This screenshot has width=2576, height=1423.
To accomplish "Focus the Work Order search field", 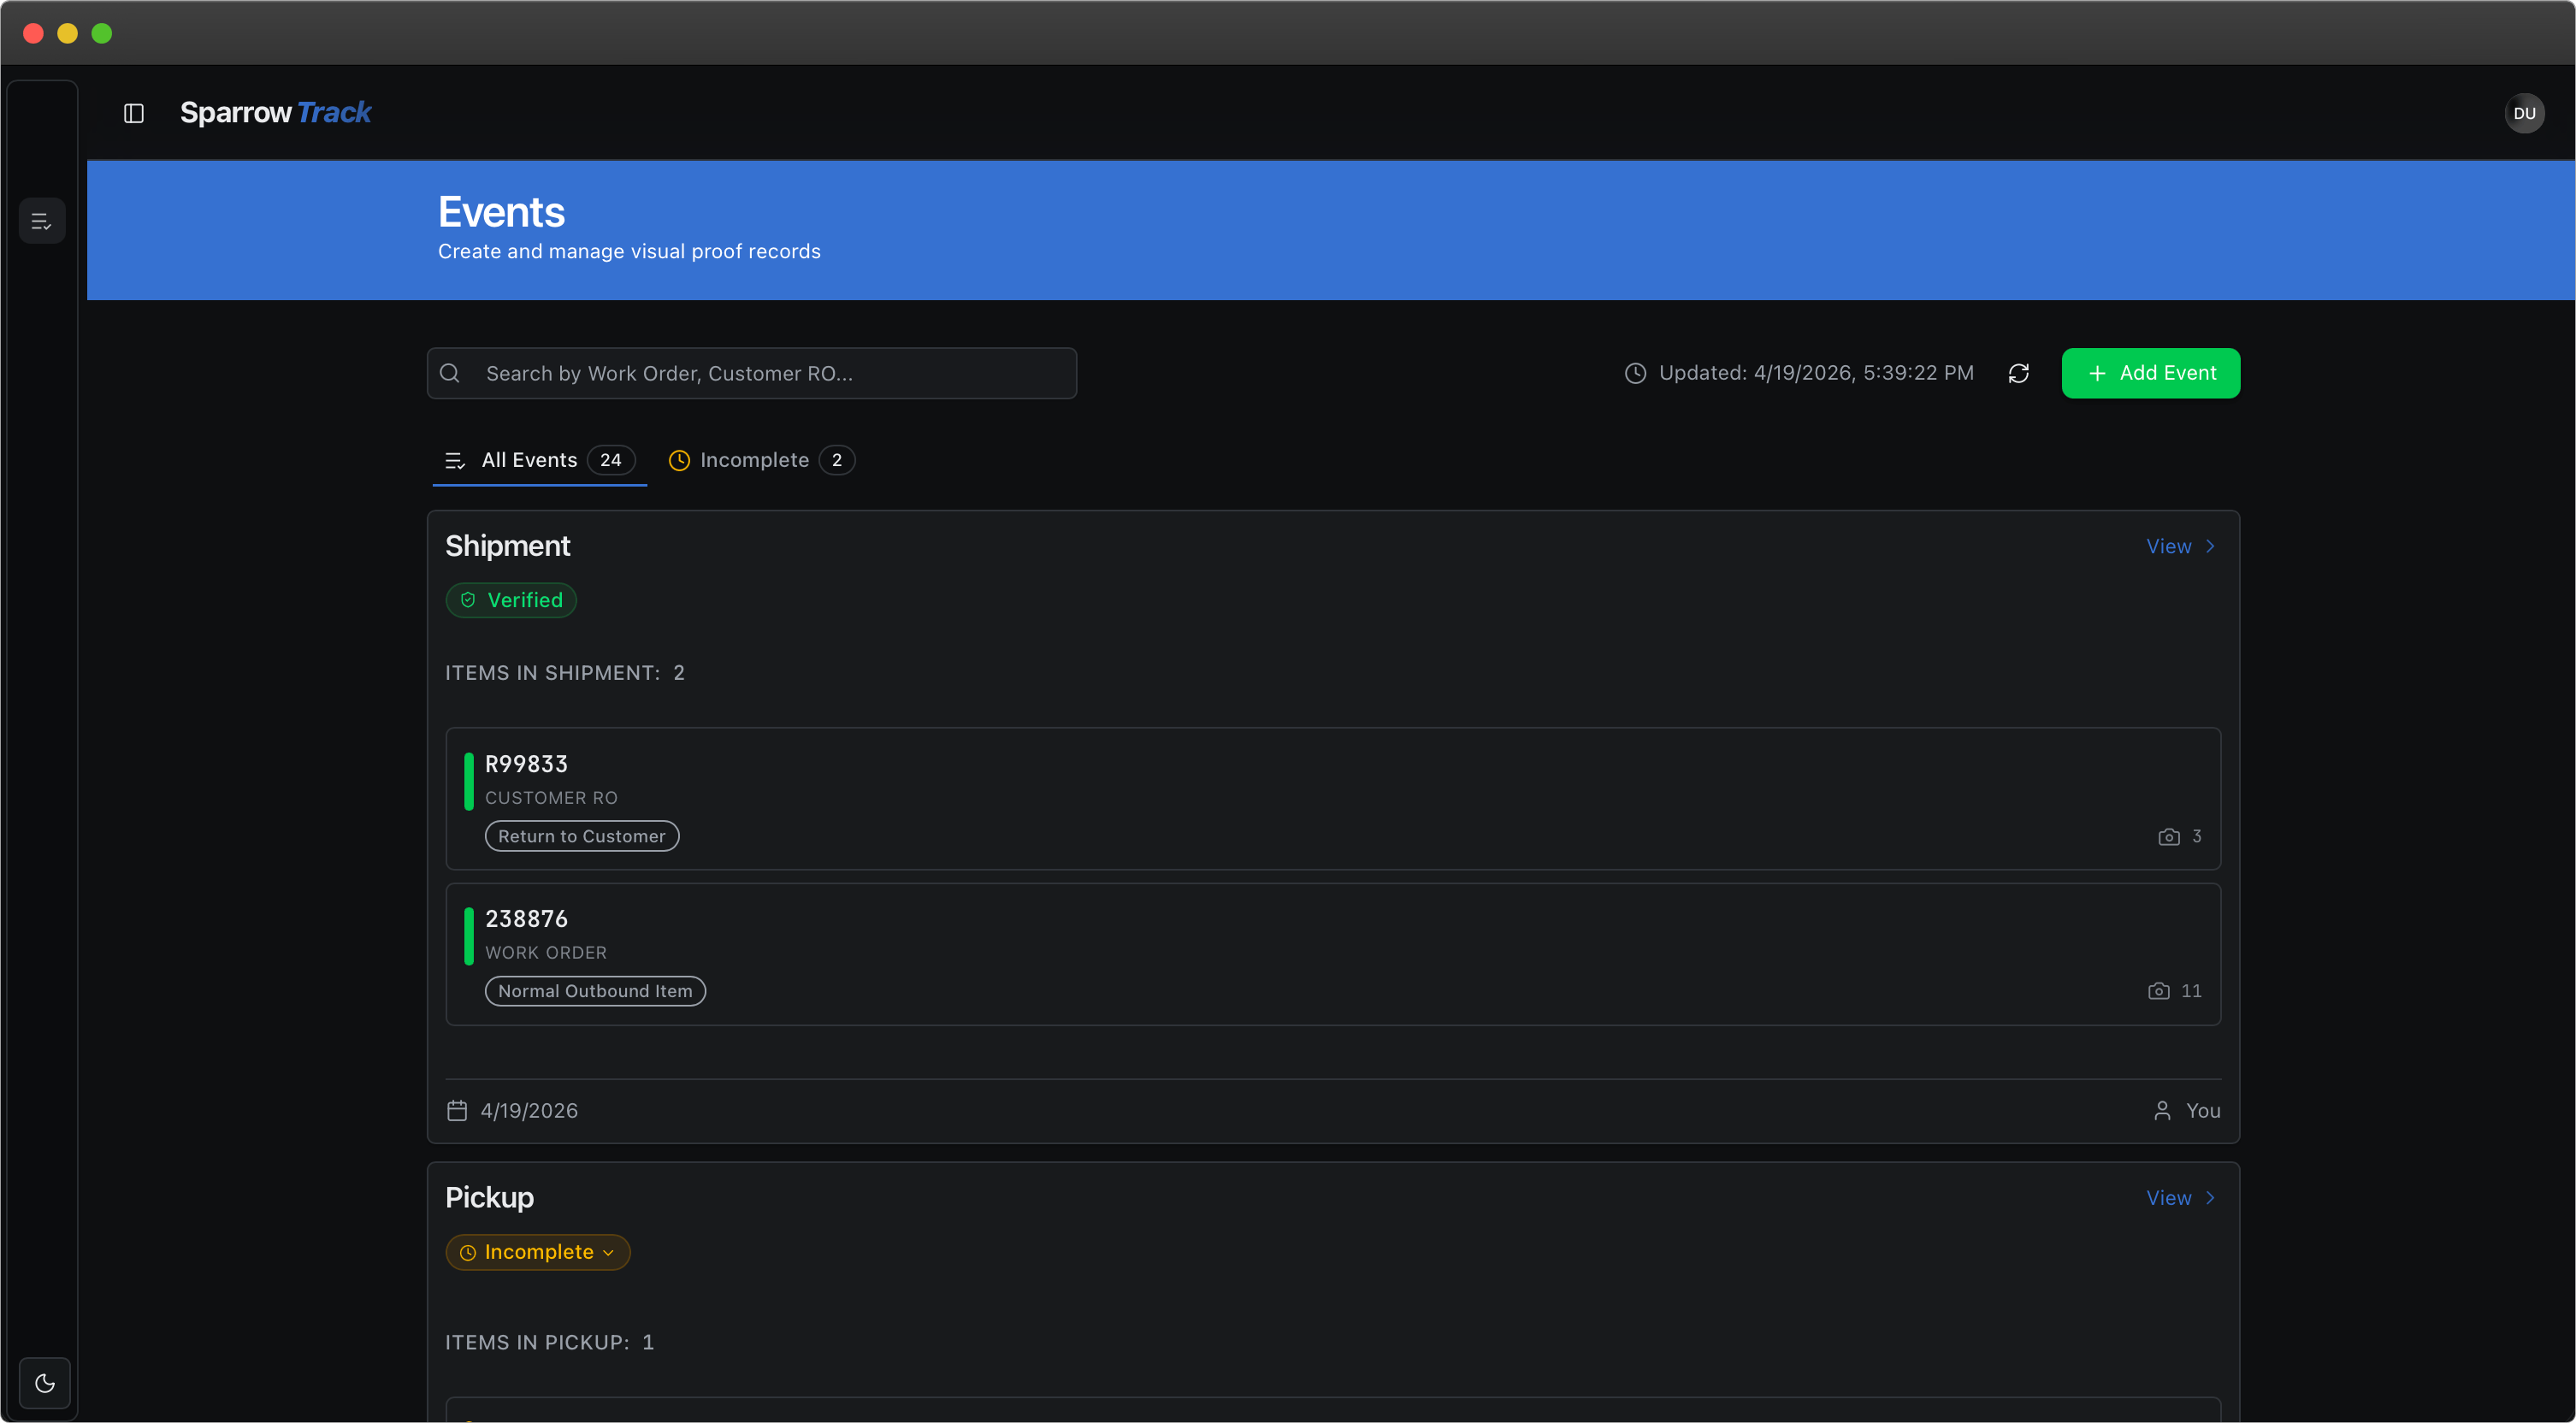I will click(x=752, y=373).
